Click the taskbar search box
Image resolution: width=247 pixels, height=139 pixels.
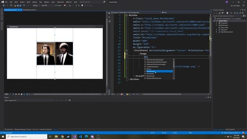pyautogui.click(x=27, y=137)
